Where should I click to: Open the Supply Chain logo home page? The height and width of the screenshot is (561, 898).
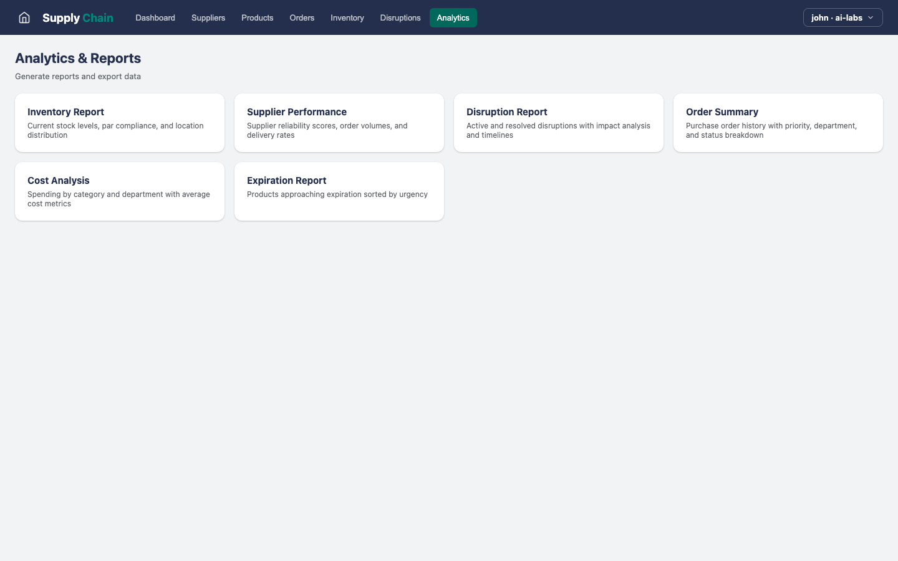77,17
